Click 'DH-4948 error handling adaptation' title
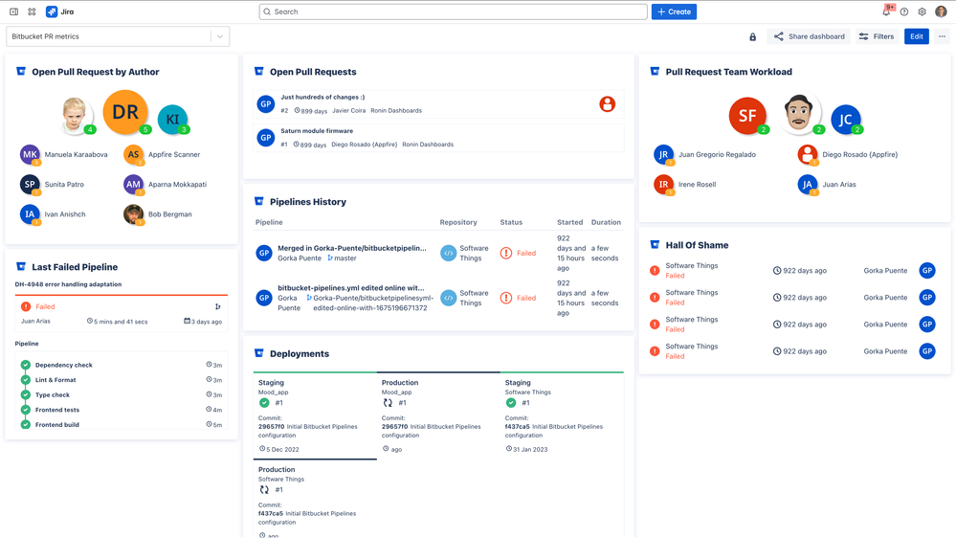This screenshot has height=538, width=956. coord(68,284)
